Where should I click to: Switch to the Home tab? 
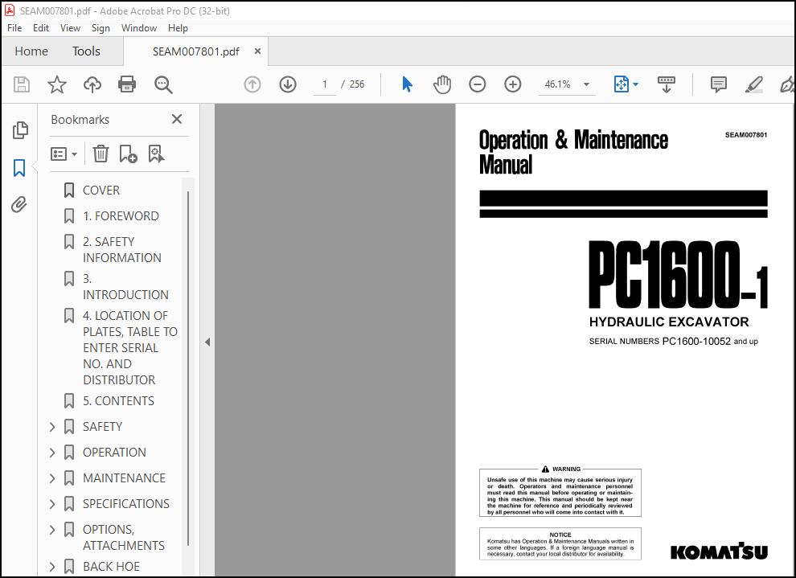pyautogui.click(x=31, y=51)
